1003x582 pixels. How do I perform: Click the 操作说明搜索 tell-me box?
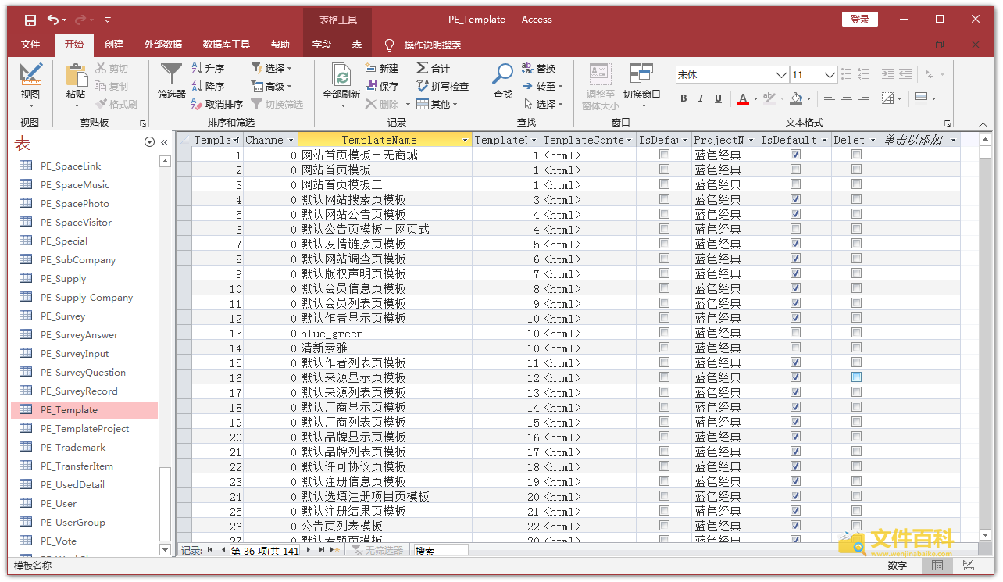(432, 45)
